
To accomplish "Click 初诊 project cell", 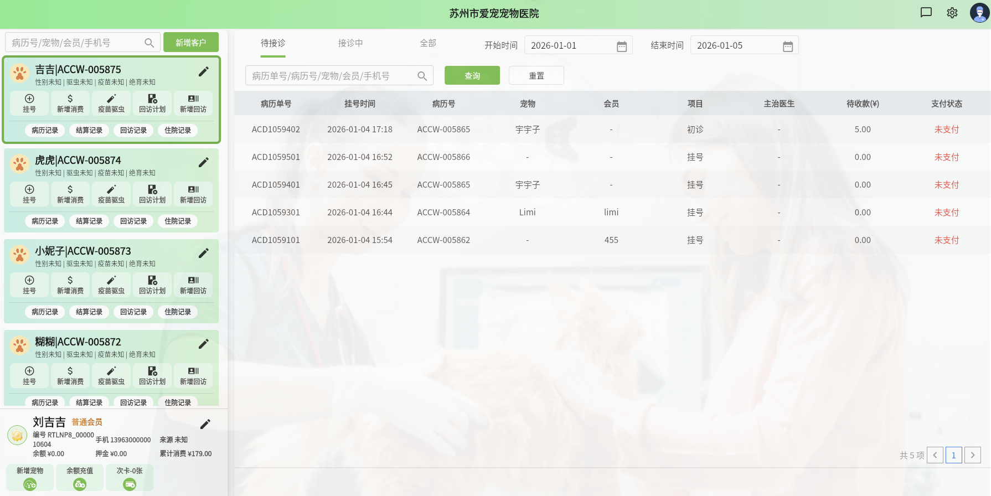I will tap(695, 130).
